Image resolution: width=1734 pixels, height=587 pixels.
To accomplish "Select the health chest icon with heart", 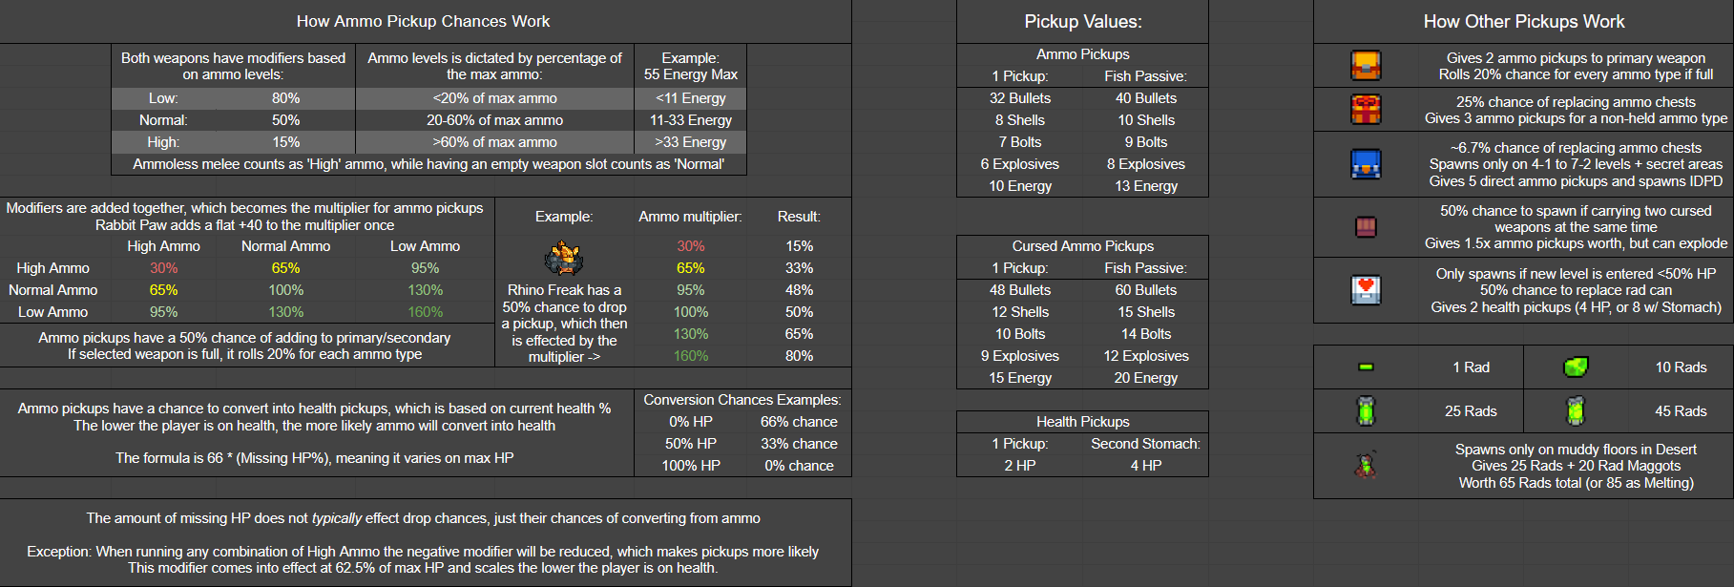I will [x=1366, y=289].
